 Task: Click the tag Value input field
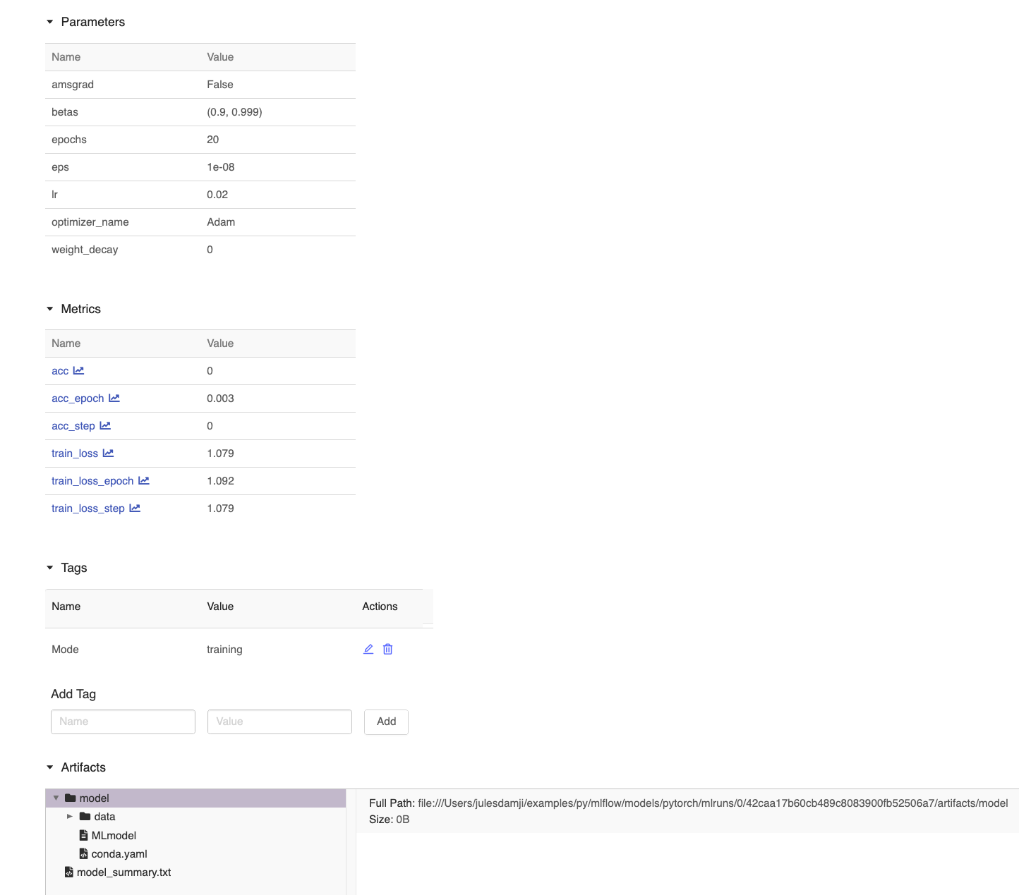[279, 722]
